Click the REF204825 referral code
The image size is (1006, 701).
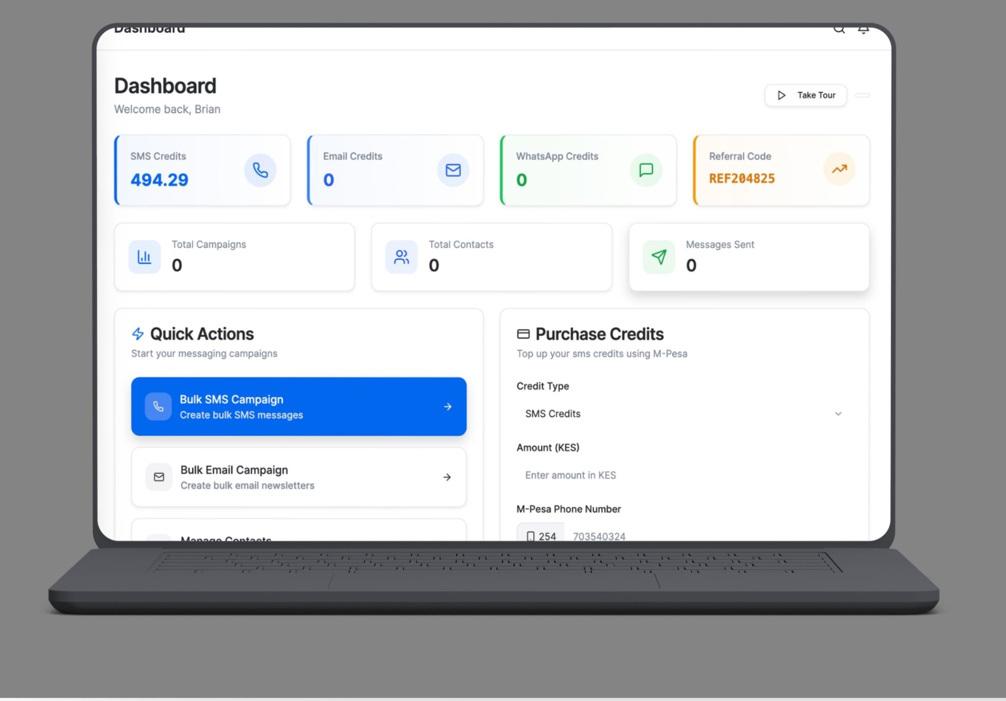click(742, 179)
